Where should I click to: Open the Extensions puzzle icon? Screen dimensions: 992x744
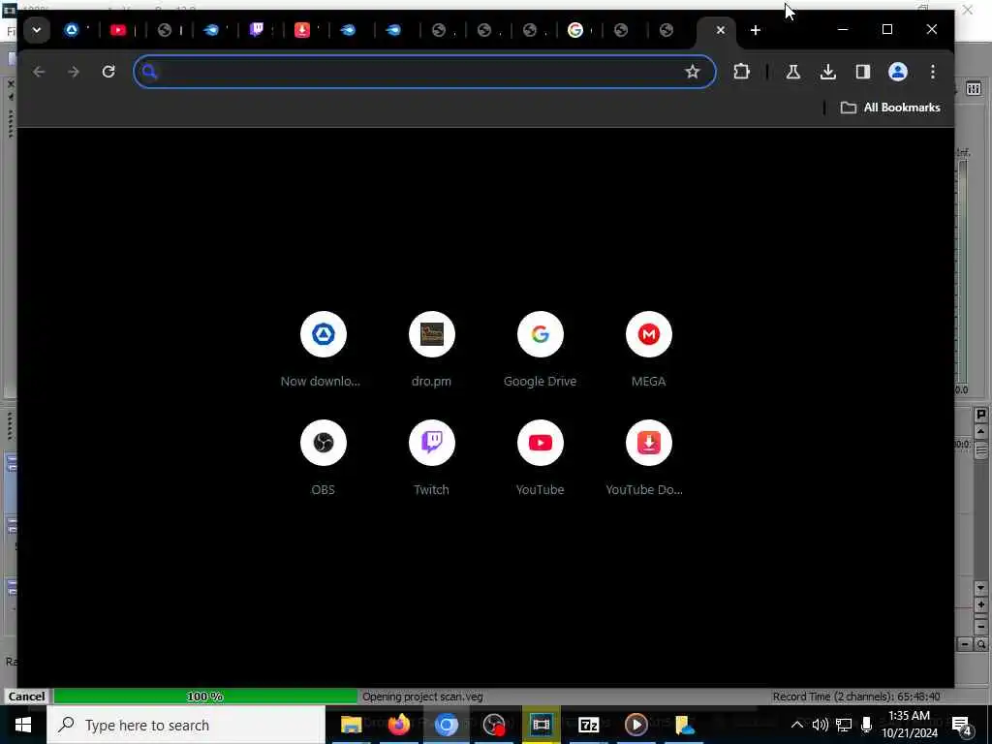click(x=741, y=72)
